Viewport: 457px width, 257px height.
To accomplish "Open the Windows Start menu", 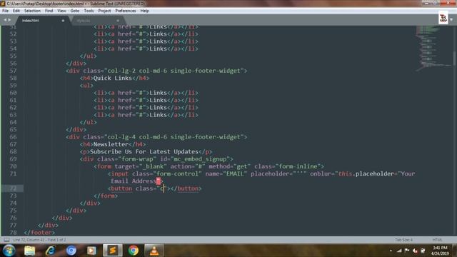I will (9, 251).
